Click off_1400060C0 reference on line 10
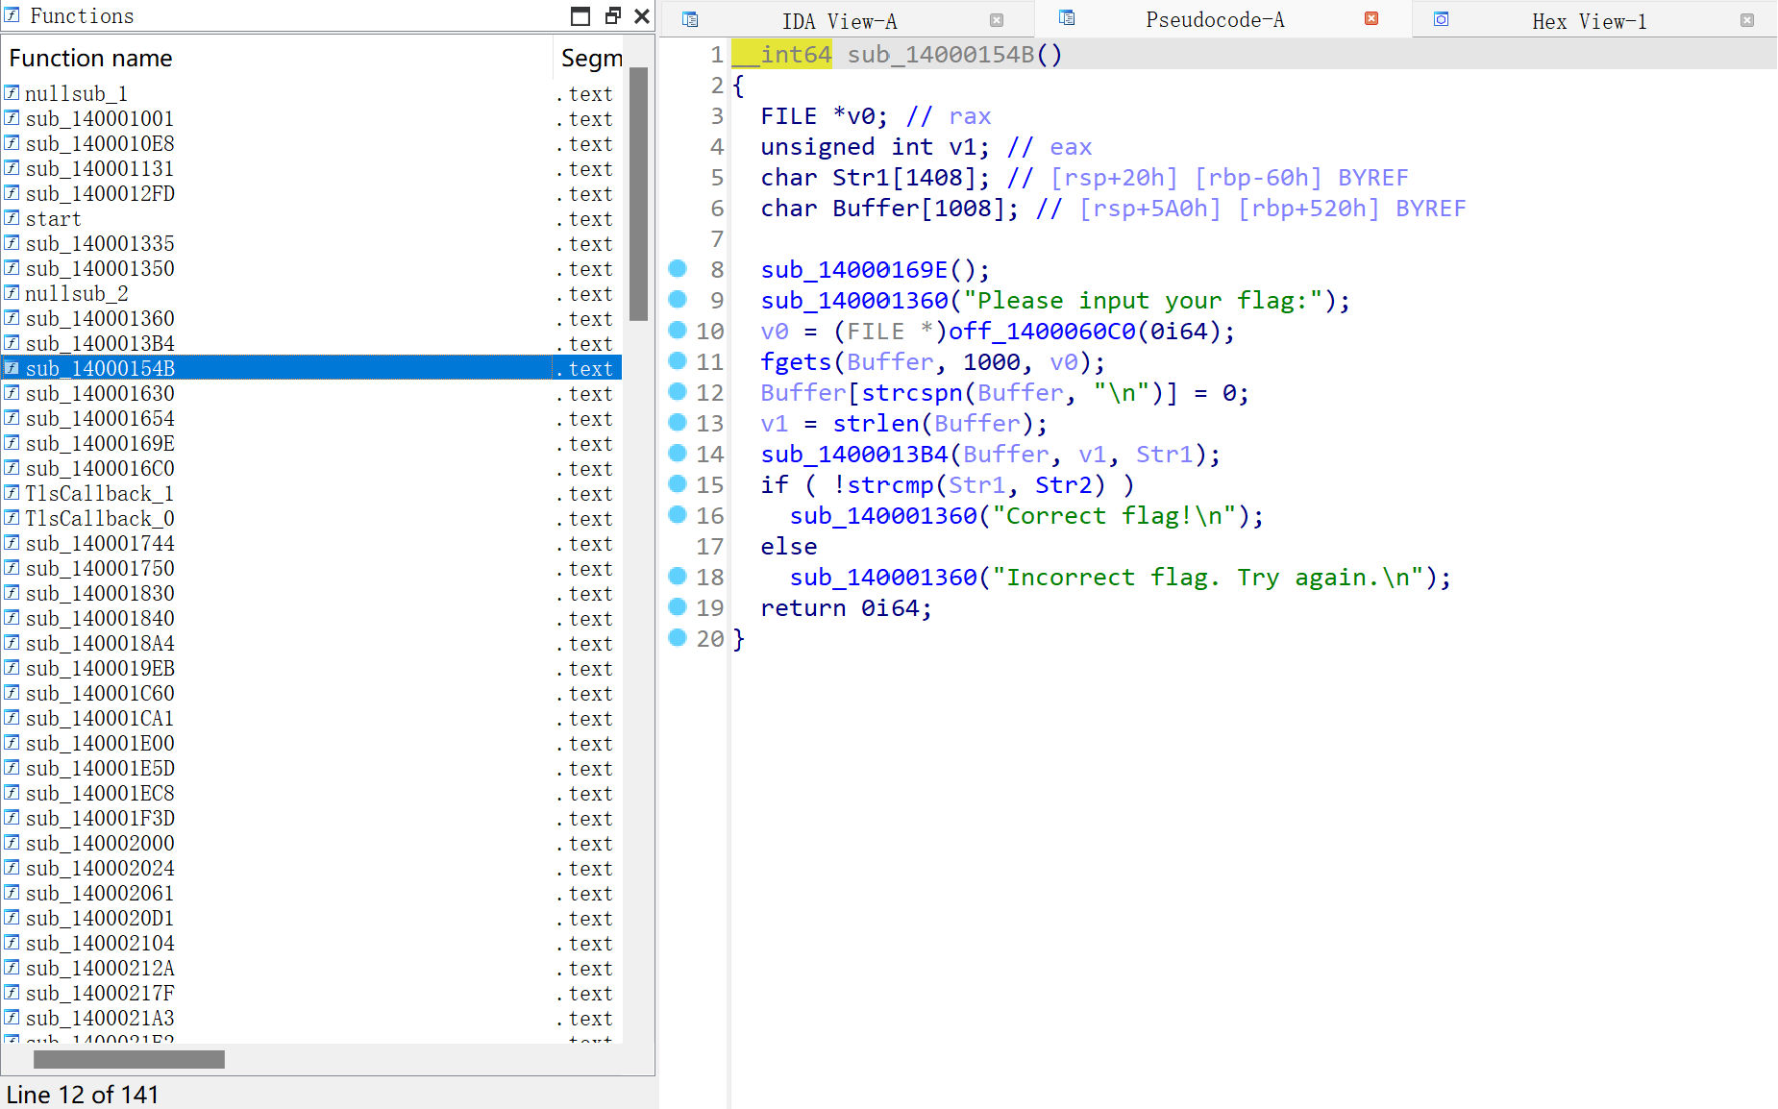The image size is (1778, 1109). point(1042,332)
